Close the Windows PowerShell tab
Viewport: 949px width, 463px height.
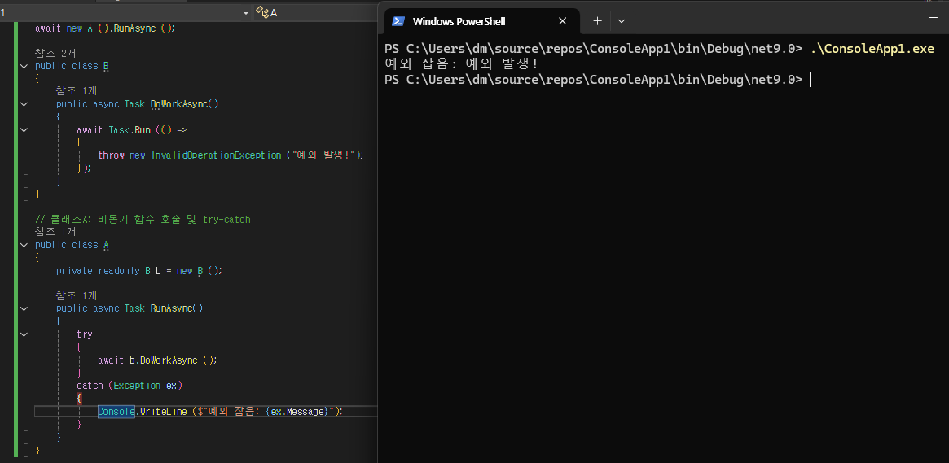coord(562,21)
